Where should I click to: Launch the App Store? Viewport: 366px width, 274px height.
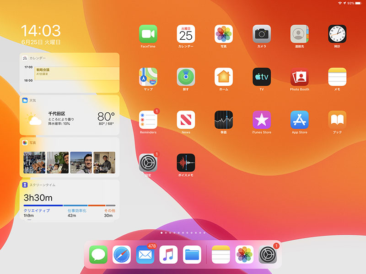pos(300,120)
